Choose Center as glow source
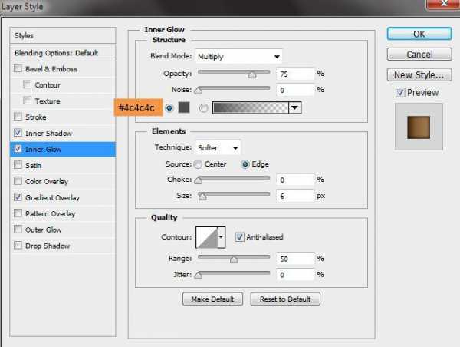 pos(198,164)
